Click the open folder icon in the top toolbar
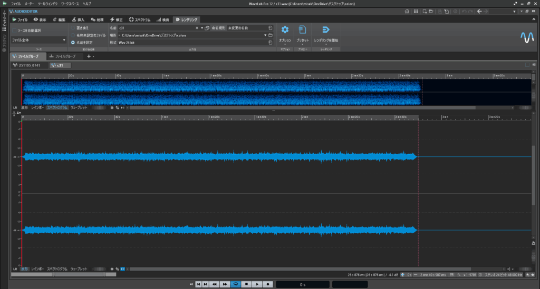 click(x=432, y=11)
